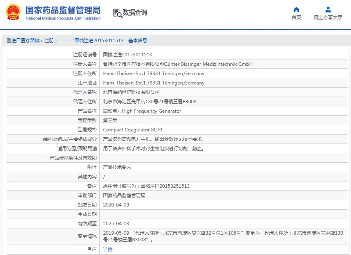Click the 数据查询 heading text

135,13
